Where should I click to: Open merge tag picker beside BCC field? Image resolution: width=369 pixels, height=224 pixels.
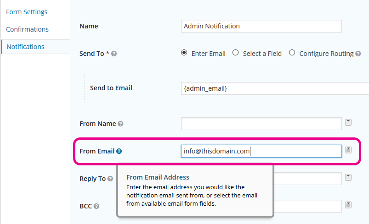348,205
